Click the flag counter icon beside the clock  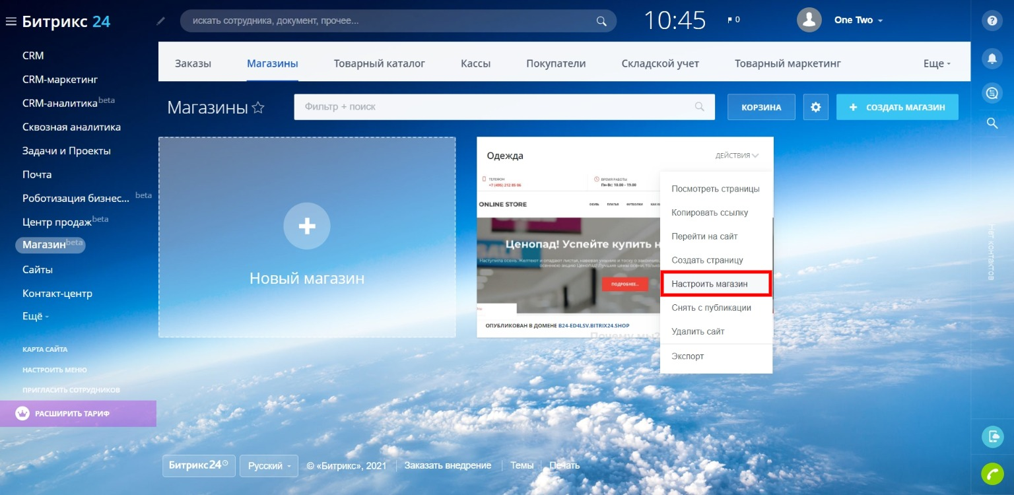[733, 20]
